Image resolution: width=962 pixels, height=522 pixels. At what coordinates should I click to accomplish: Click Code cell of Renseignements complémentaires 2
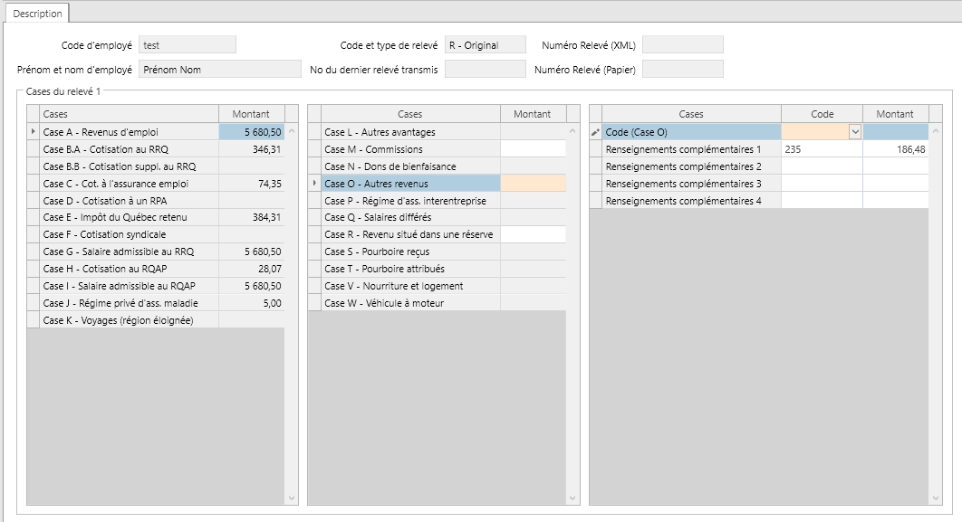[822, 166]
